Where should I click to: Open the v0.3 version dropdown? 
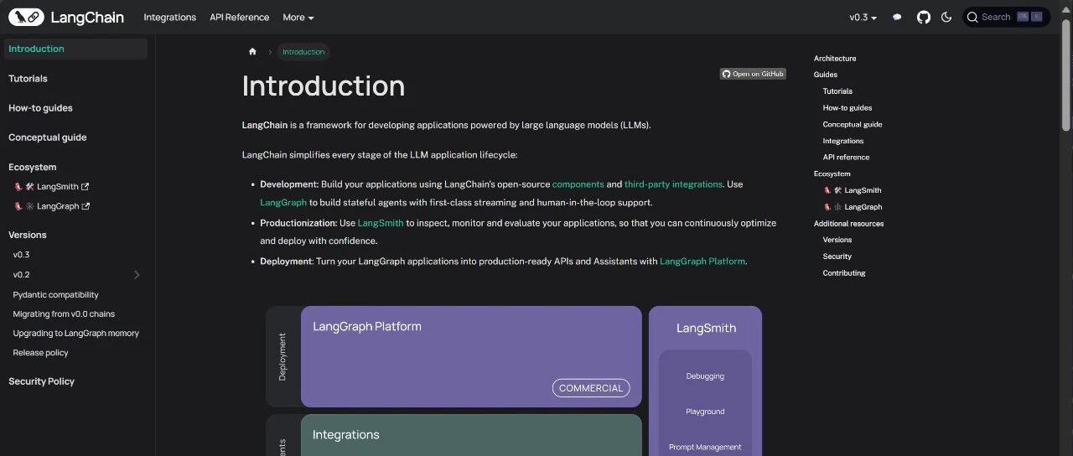point(863,17)
